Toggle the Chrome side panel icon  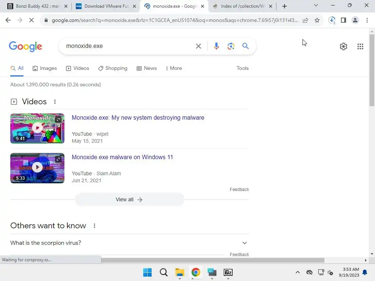click(x=344, y=20)
